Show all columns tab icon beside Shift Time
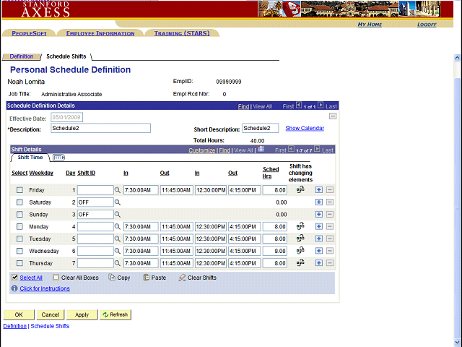Viewport: 462px width, 347px height. [58, 158]
